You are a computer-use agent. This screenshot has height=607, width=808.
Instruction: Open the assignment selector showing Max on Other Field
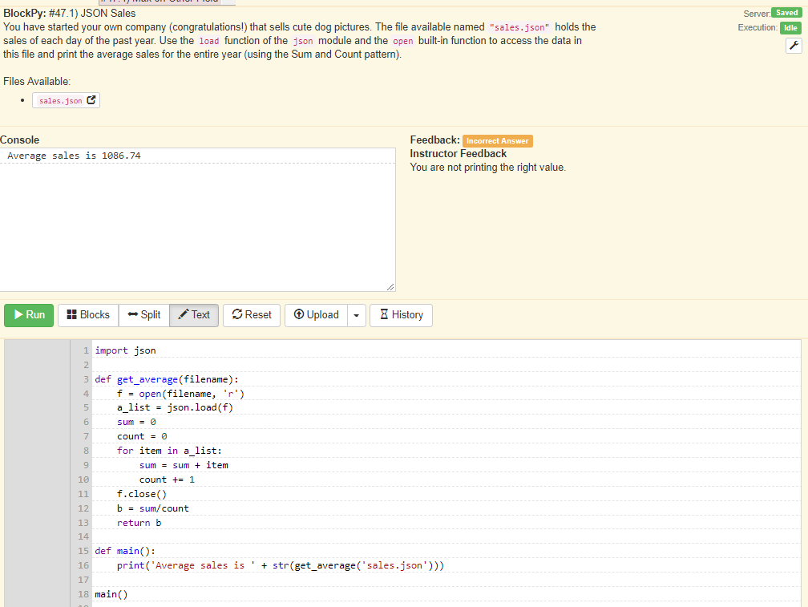(x=165, y=2)
